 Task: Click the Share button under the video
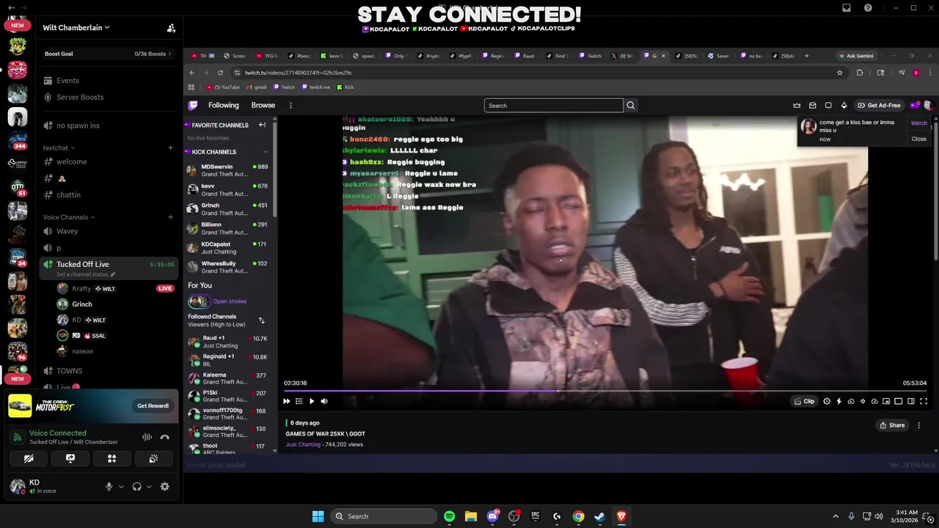(x=892, y=425)
